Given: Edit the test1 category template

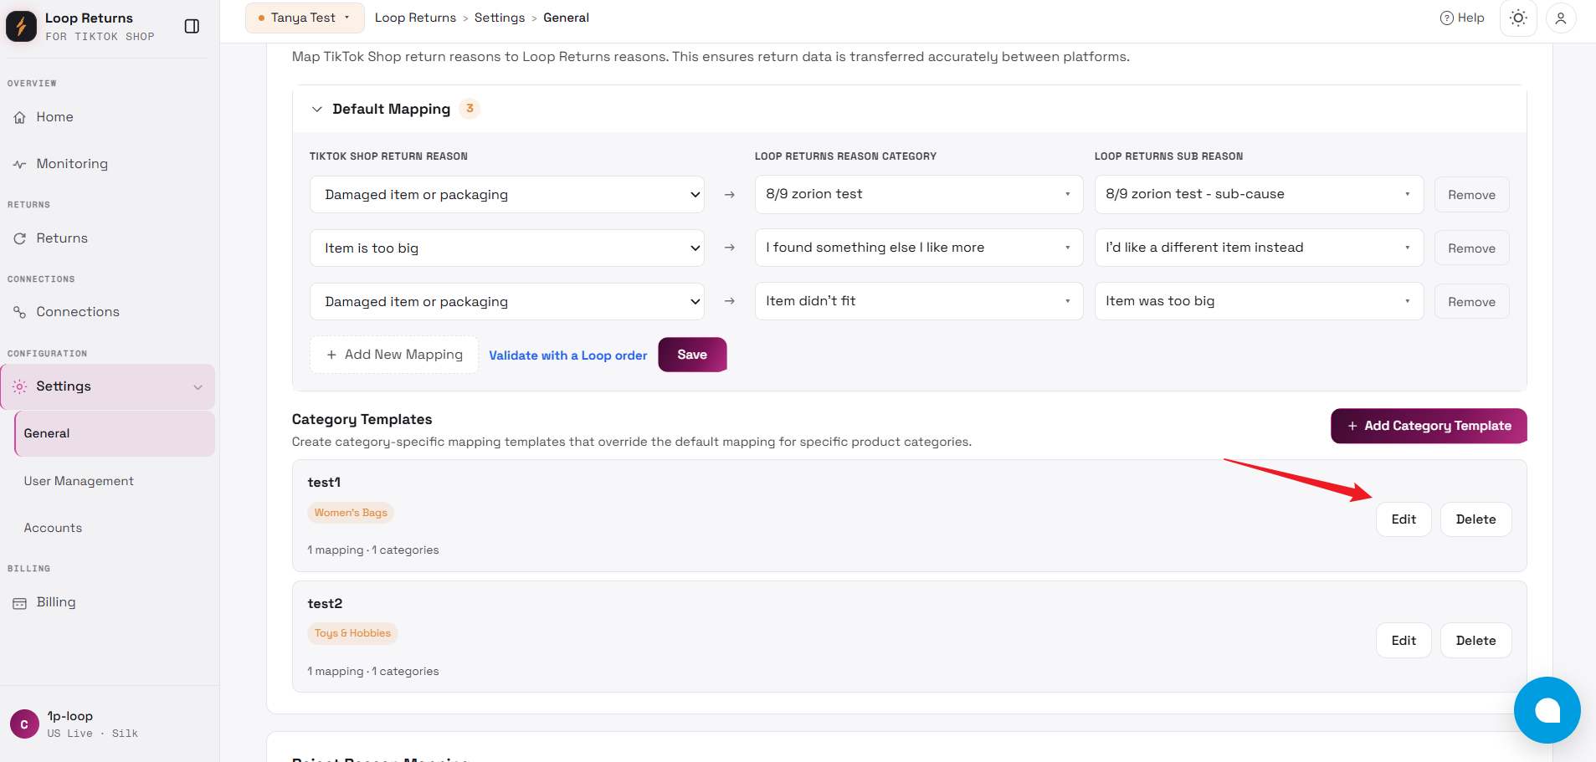Looking at the screenshot, I should click(1404, 519).
